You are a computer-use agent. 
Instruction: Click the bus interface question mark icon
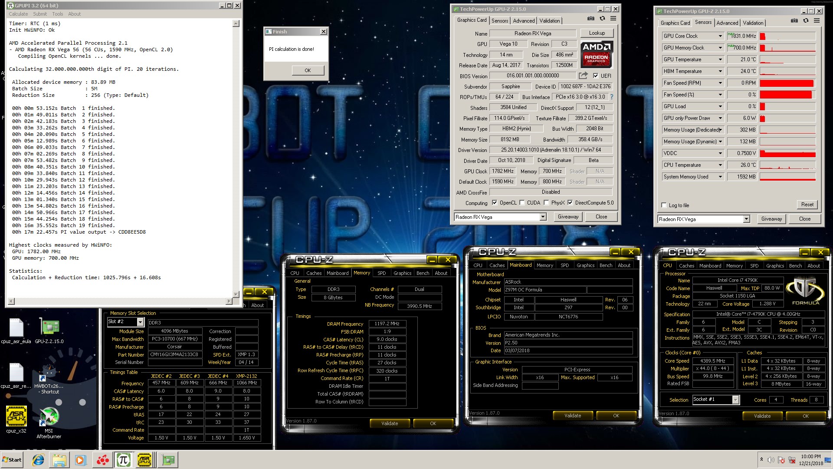612,97
